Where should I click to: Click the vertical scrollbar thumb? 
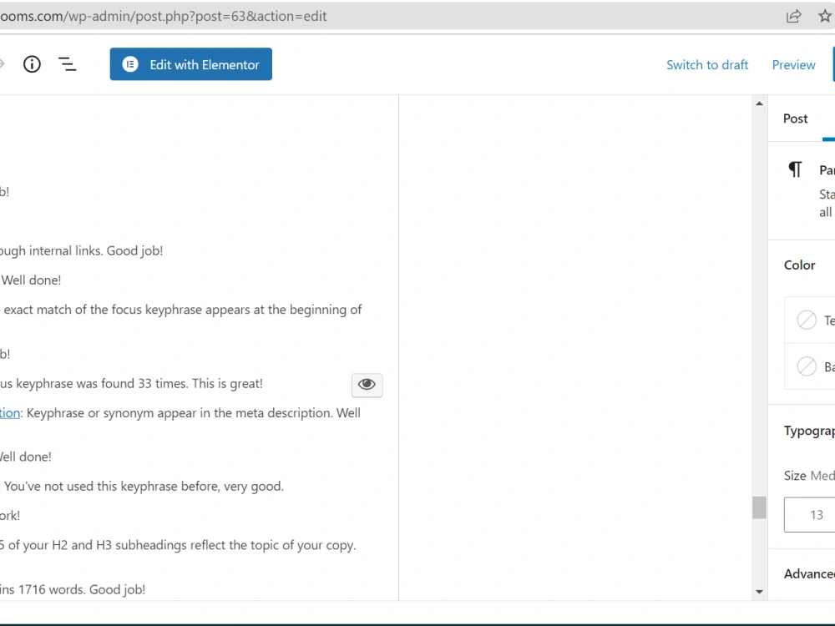coord(759,507)
